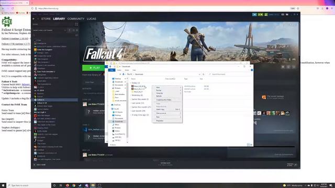The height and width of the screenshot is (188, 335).
Task: Select Local Disk (C:) in Explorer pane
Action: (x=119, y=134)
